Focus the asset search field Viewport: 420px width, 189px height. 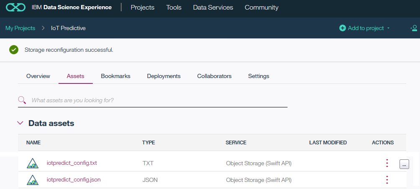159,100
